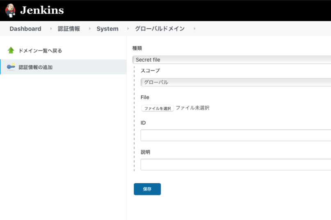Click the ID input field
Screen dimensions: 331x220
pos(236,136)
